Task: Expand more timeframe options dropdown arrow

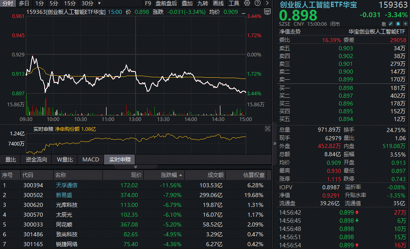Action: pos(99,3)
